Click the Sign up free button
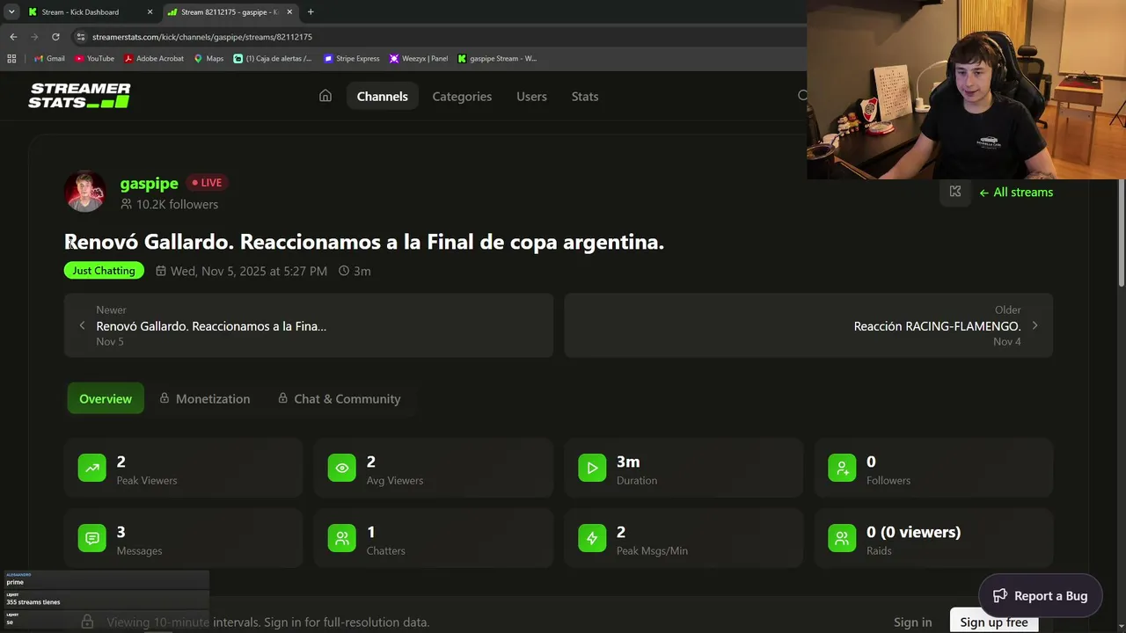The width and height of the screenshot is (1126, 633). 994,622
